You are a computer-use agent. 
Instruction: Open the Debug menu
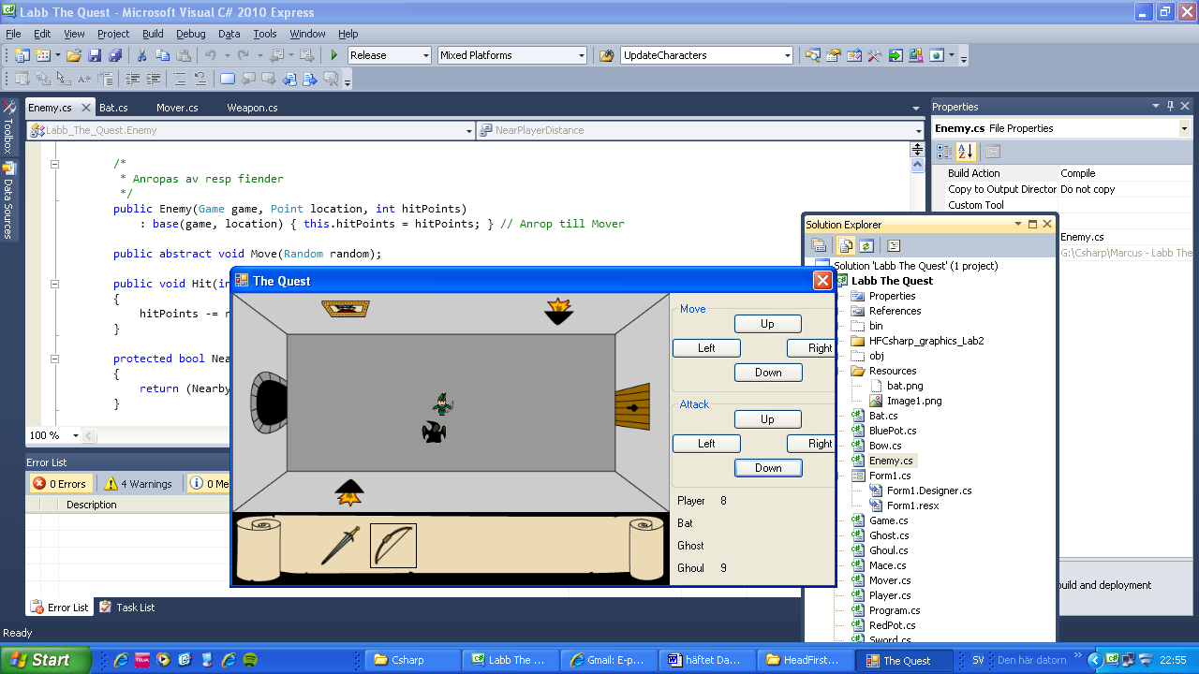(191, 34)
